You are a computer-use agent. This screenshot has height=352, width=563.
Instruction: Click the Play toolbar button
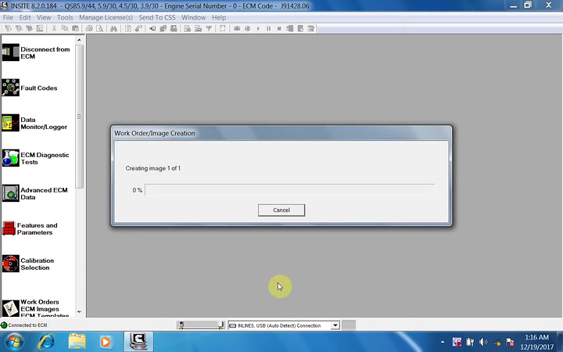[x=258, y=28]
